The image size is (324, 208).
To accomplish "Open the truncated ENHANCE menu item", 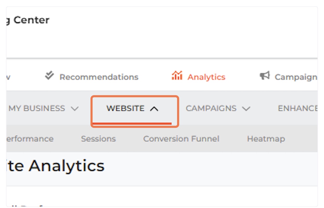I will 298,108.
